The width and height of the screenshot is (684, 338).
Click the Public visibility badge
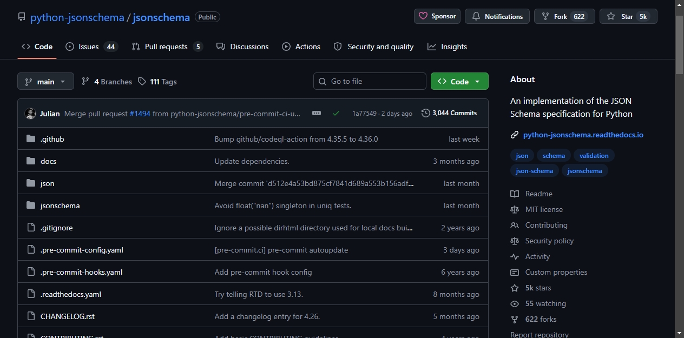[207, 17]
